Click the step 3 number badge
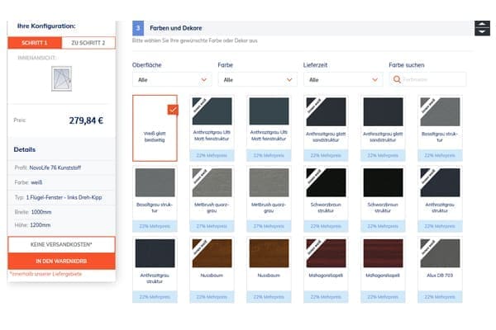 [139, 28]
